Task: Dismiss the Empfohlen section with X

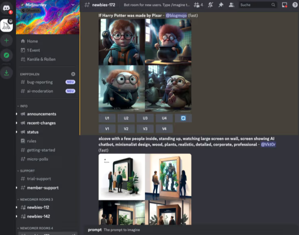Action: [x=73, y=74]
